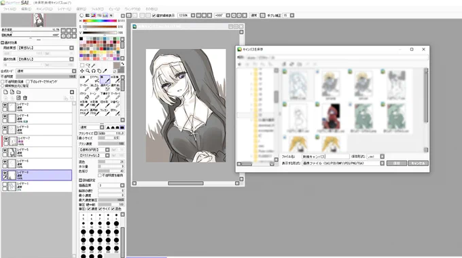Open the ウィンドウ (Window) menu
The image size is (462, 258).
click(x=132, y=9)
